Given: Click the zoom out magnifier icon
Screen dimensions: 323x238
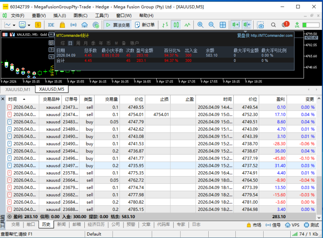Looking at the screenshot, I should tap(211, 25).
